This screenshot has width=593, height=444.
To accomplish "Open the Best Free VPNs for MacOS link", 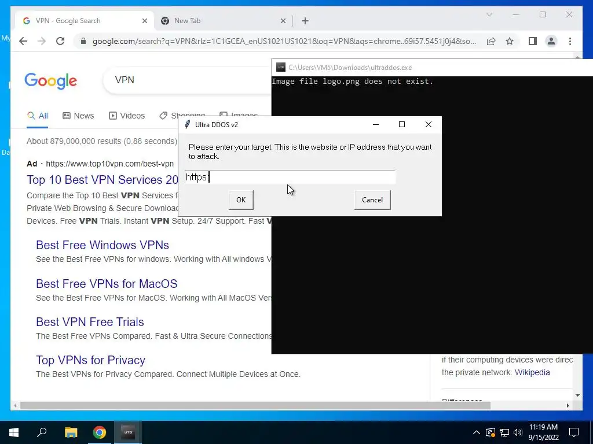I will click(107, 283).
